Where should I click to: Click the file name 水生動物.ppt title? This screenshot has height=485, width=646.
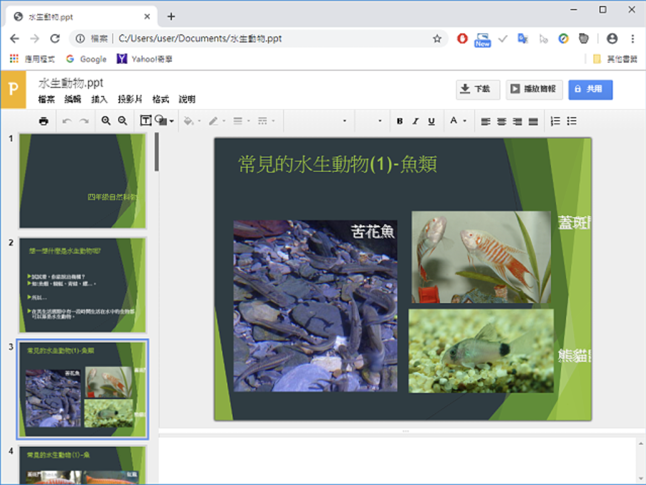click(71, 83)
